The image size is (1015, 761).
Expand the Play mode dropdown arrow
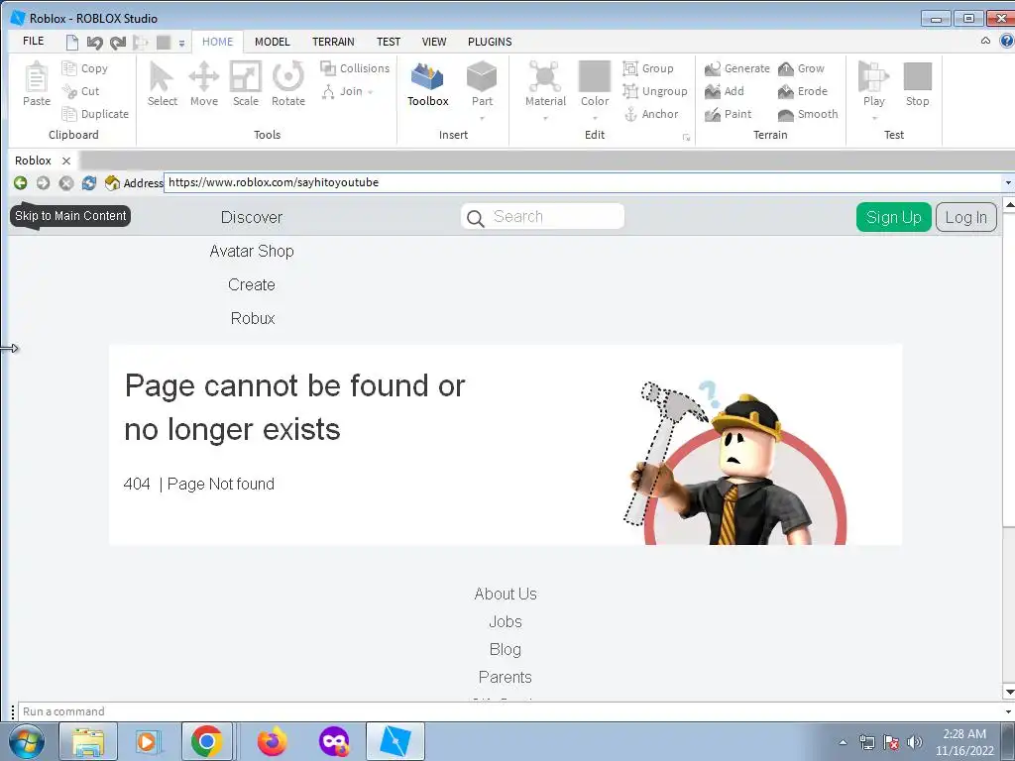[x=874, y=119]
